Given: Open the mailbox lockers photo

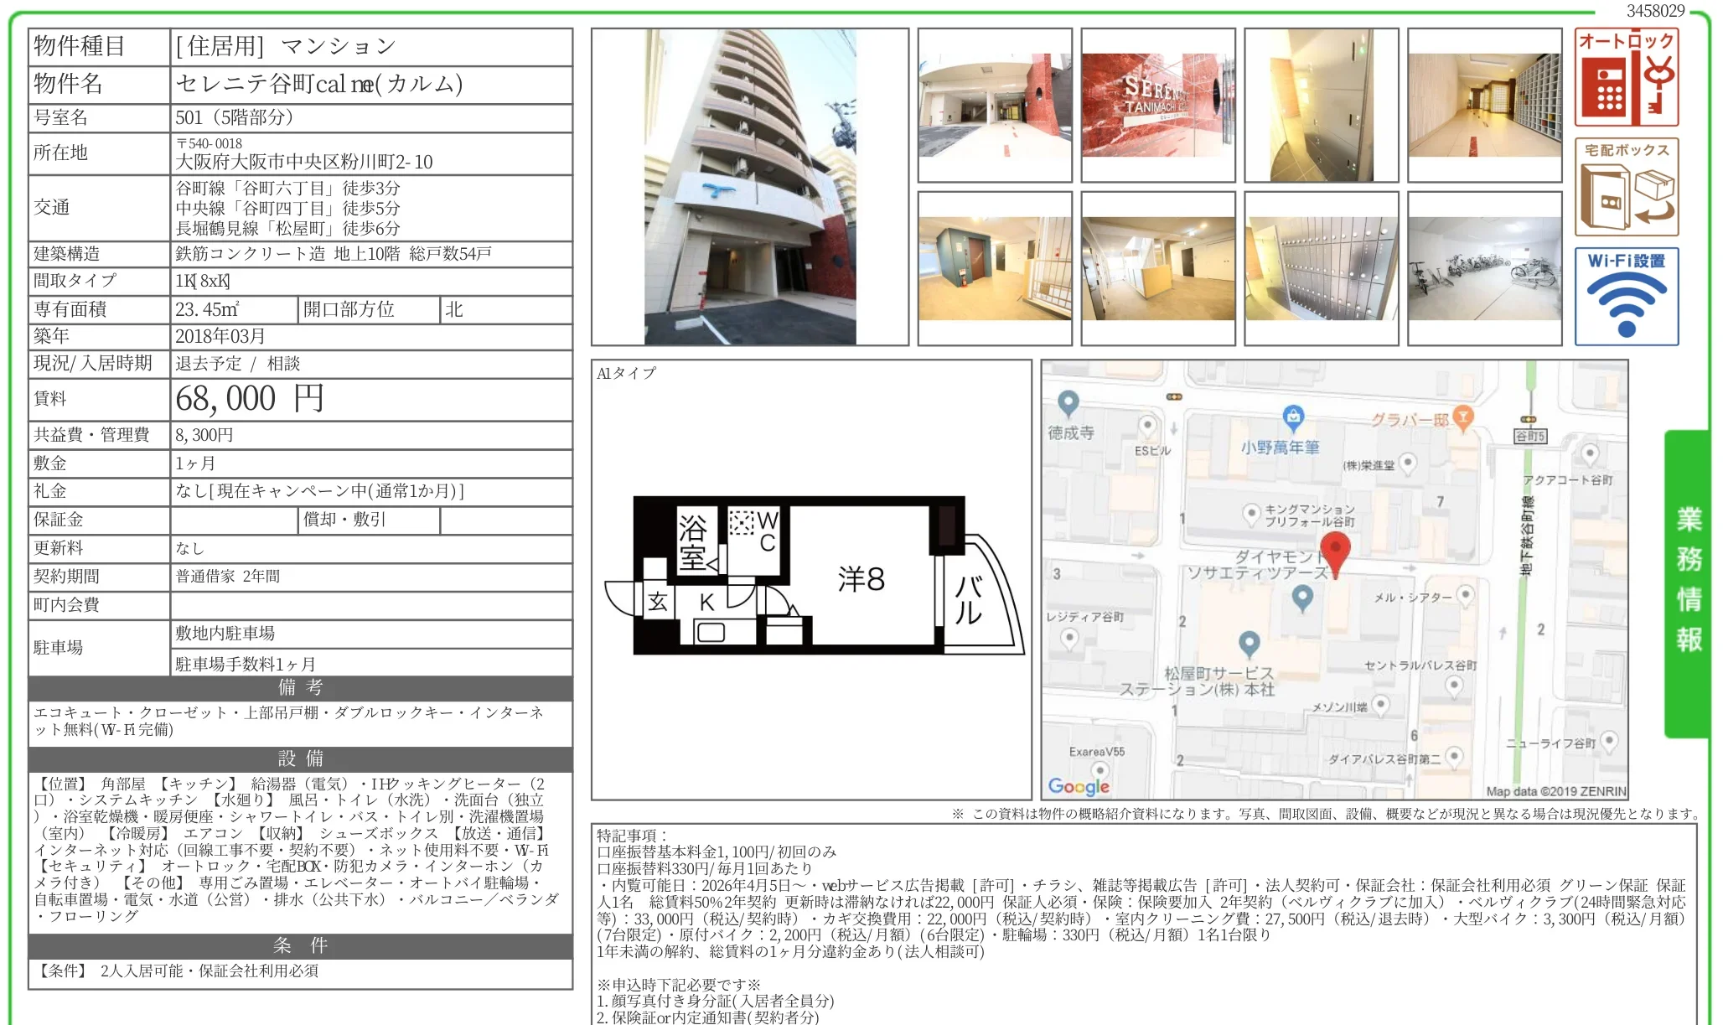Looking at the screenshot, I should pyautogui.click(x=1321, y=268).
